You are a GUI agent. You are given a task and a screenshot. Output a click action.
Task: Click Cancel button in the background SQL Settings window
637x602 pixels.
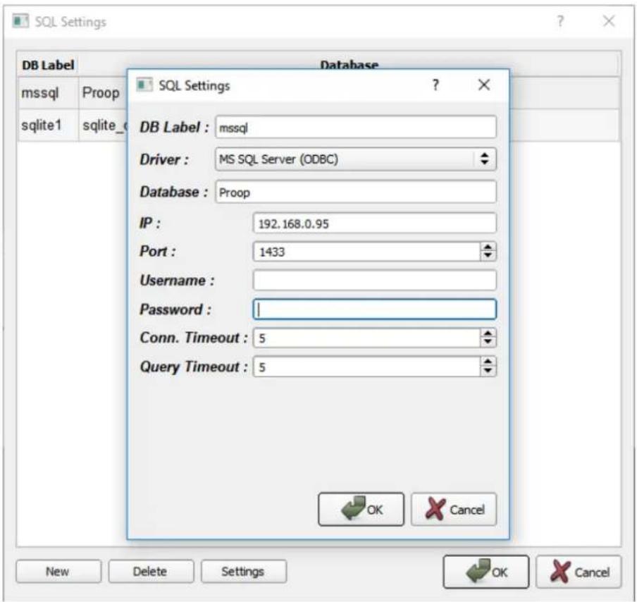(579, 572)
